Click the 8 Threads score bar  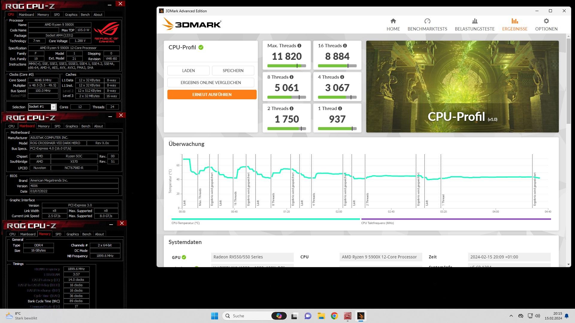pos(287,97)
